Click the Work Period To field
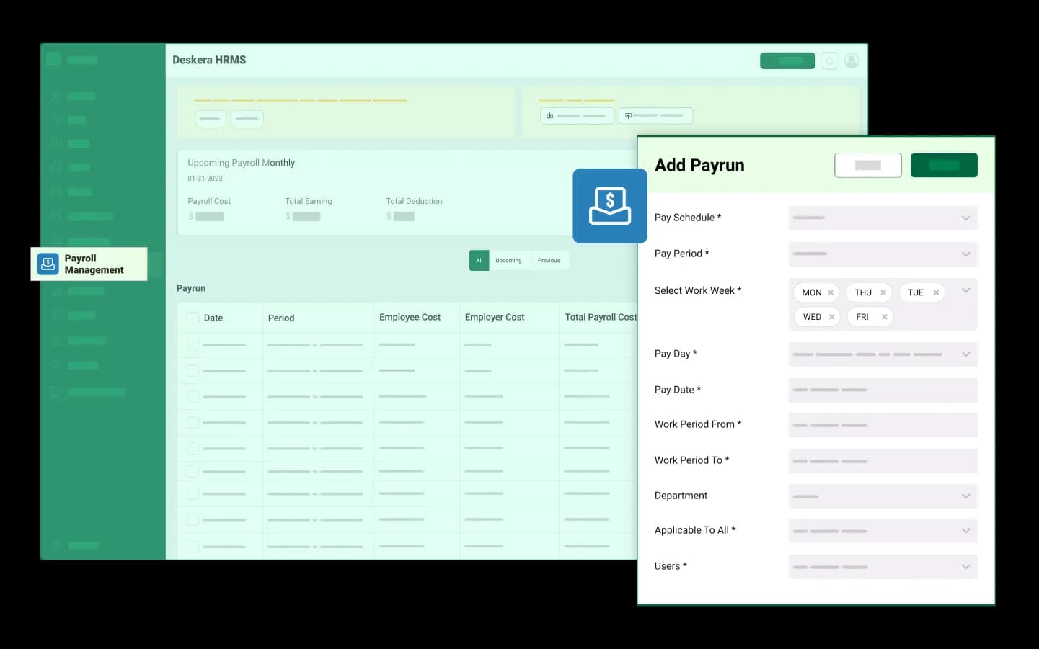 click(883, 461)
